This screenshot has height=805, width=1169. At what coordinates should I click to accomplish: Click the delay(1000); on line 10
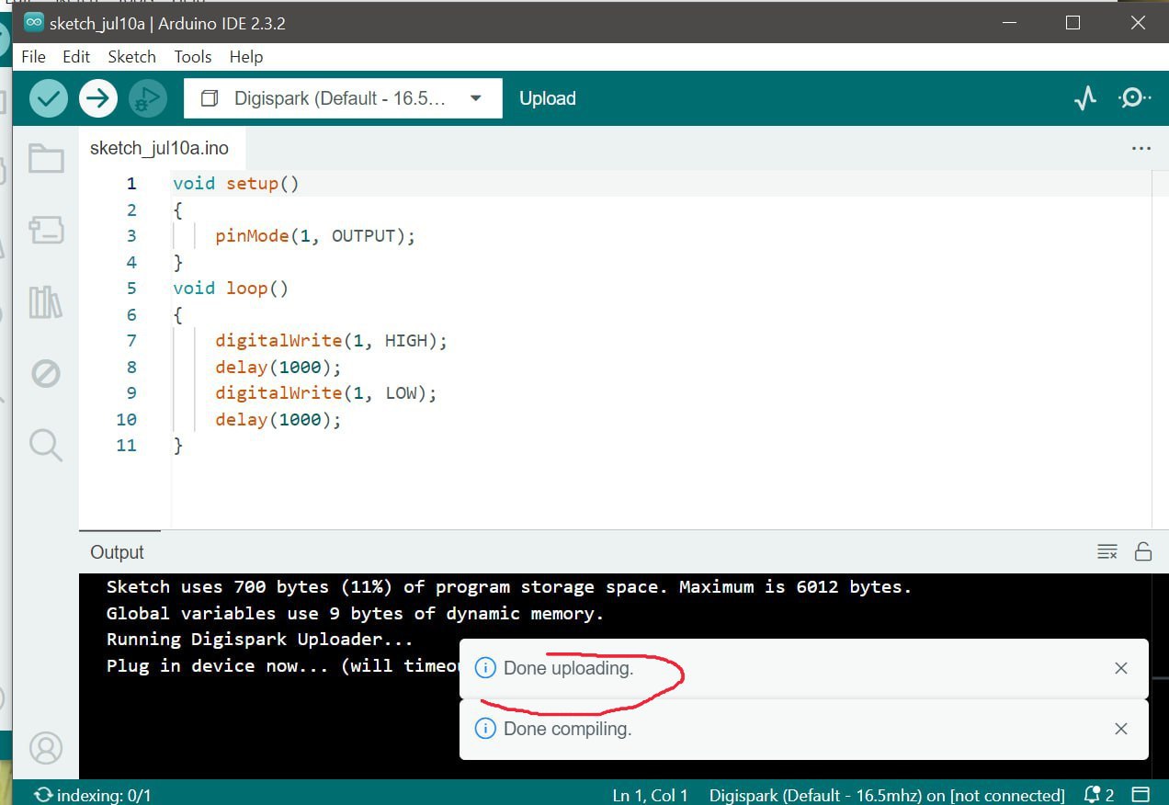(278, 420)
